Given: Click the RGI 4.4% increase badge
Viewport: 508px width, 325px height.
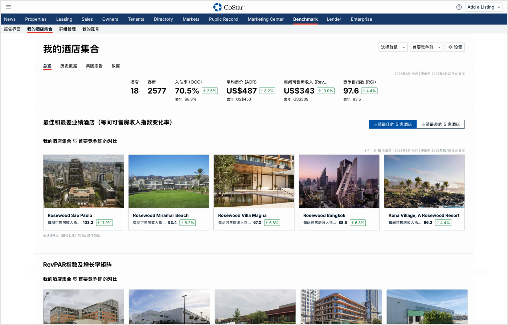Looking at the screenshot, I should click(x=369, y=91).
